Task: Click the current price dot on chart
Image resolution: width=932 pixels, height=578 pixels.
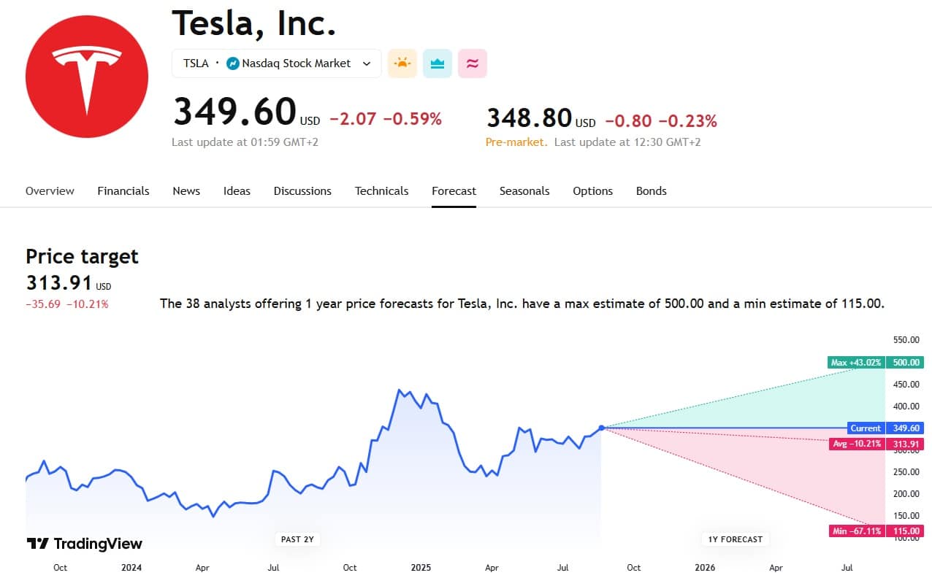Action: (601, 428)
